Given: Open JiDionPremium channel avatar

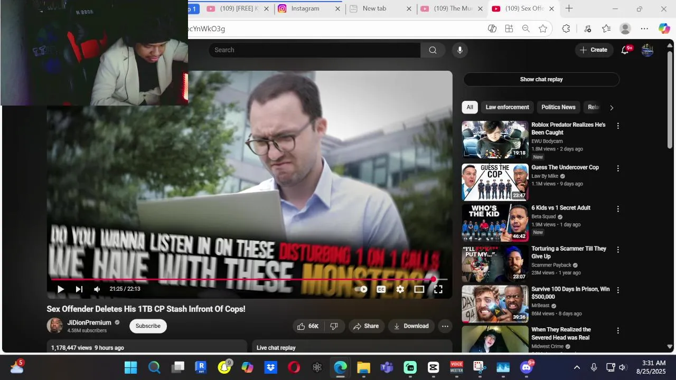Looking at the screenshot, I should (54, 326).
